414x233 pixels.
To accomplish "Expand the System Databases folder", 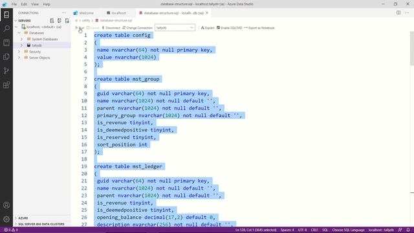I will tap(22, 39).
